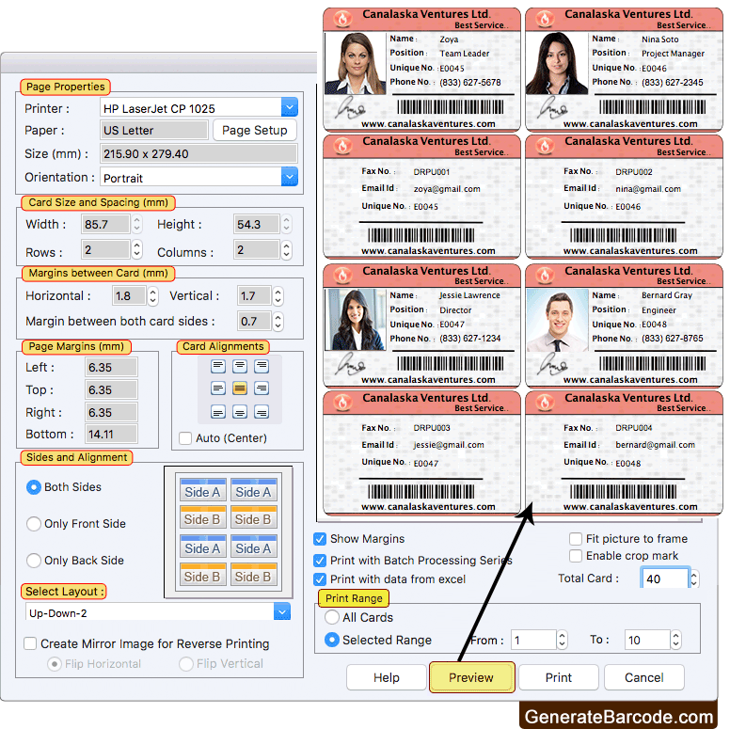Select Only Front Side option
This screenshot has height=729, width=730.
34,524
